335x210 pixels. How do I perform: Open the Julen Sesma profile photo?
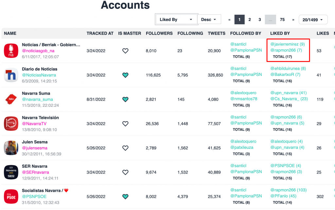coord(11,148)
